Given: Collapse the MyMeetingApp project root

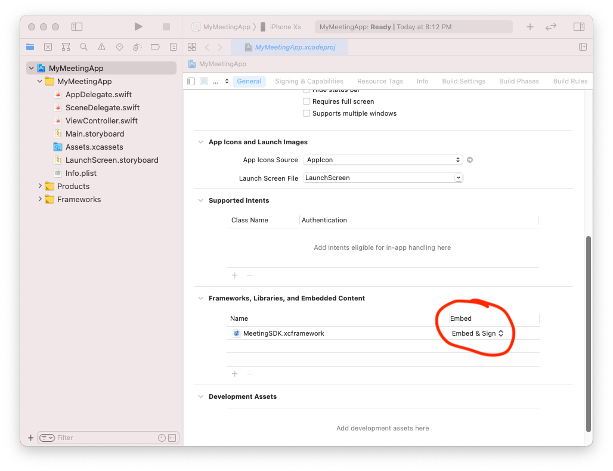Looking at the screenshot, I should point(31,68).
